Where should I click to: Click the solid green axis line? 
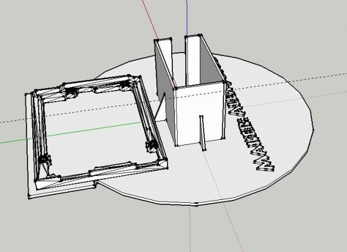(71, 132)
